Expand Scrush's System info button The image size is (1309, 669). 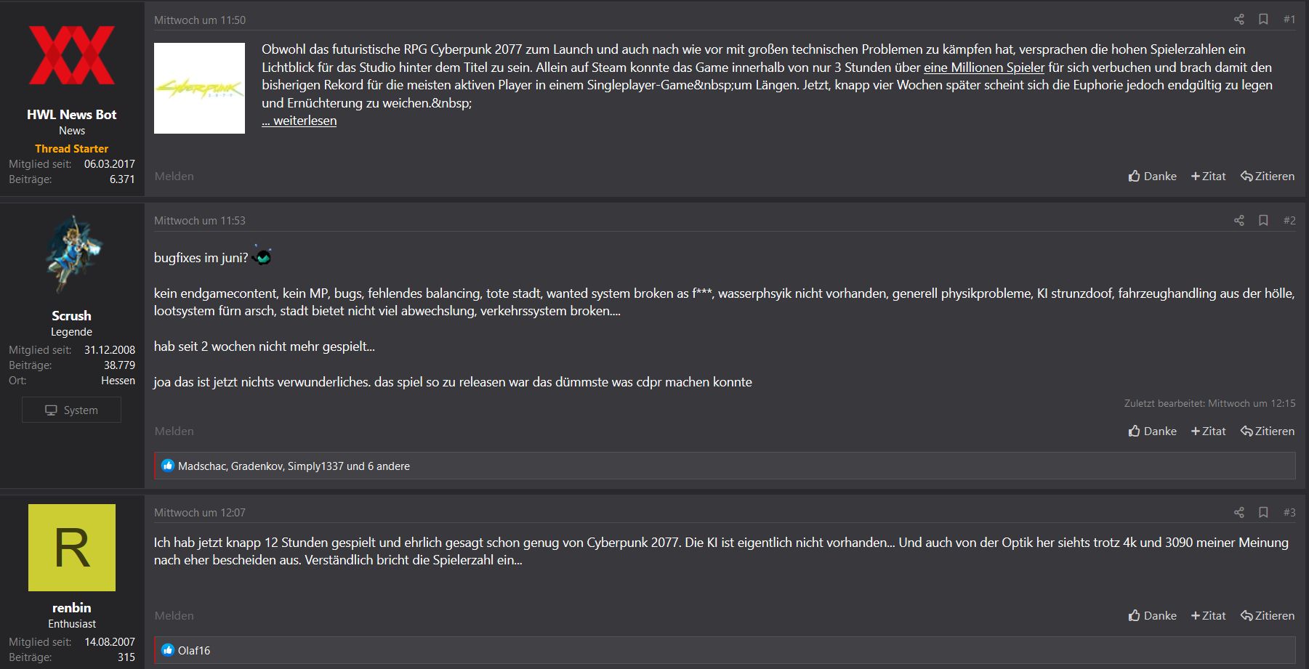[71, 410]
